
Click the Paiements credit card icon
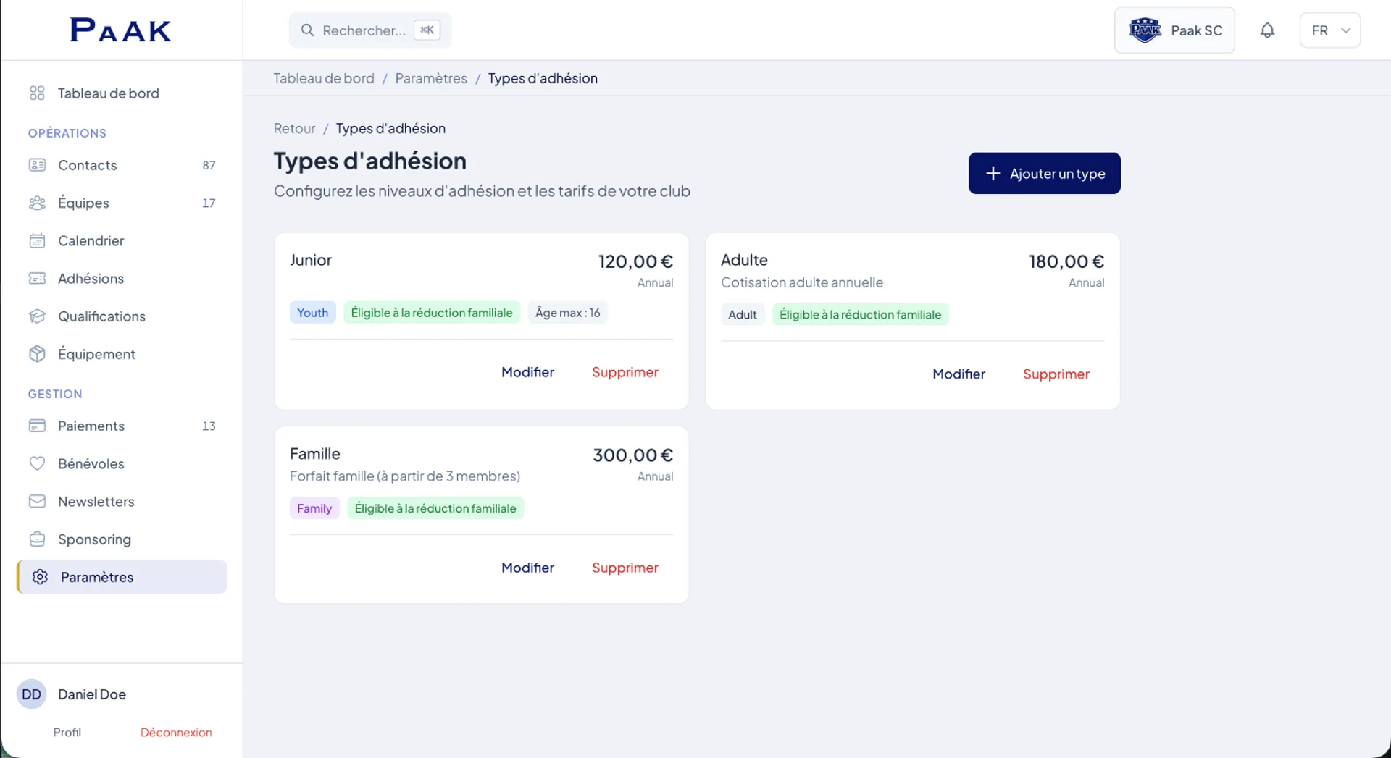pyautogui.click(x=37, y=426)
